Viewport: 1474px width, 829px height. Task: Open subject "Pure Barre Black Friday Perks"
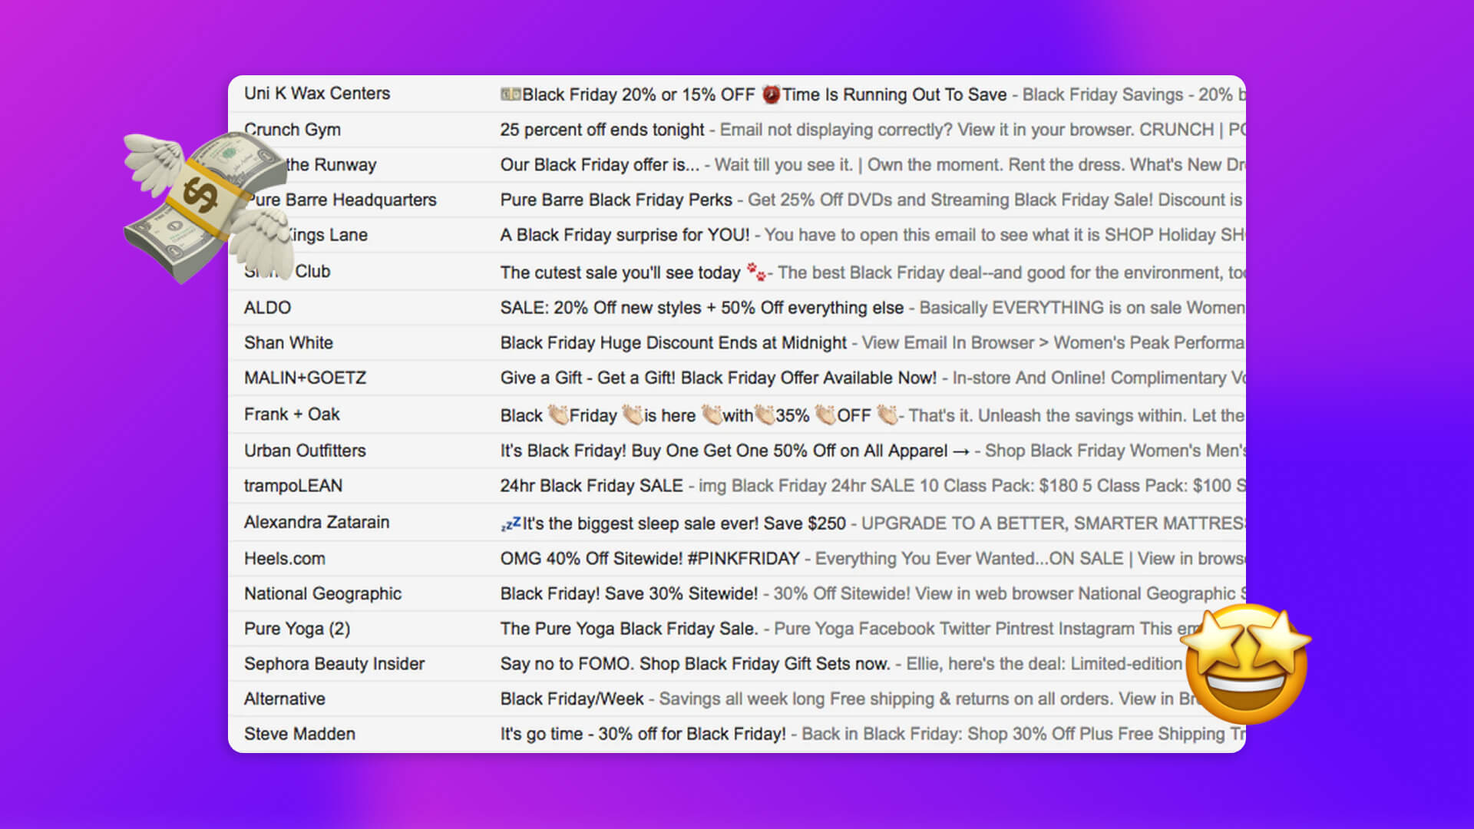[616, 200]
